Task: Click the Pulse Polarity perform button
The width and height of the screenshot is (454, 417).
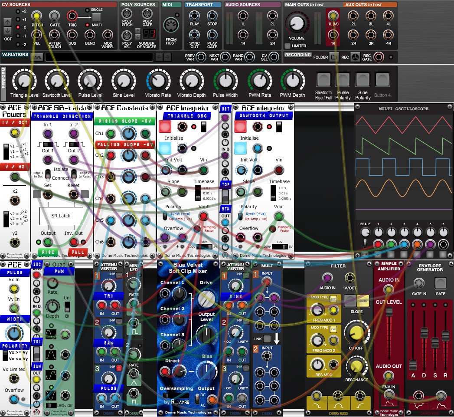Action: [x=343, y=79]
